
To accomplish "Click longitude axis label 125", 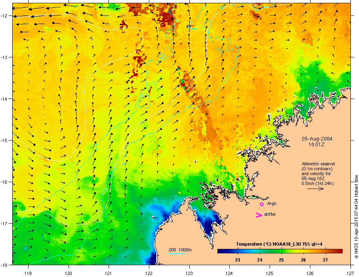I will pyautogui.click(x=270, y=273).
